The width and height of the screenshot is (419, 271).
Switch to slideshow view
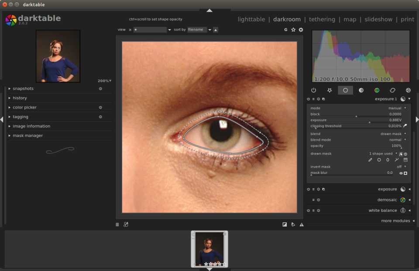click(378, 19)
